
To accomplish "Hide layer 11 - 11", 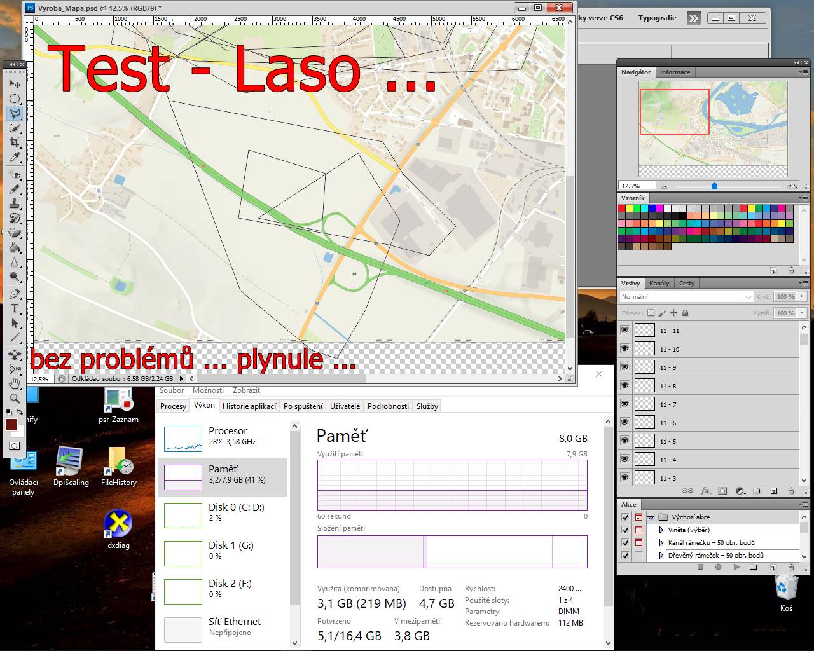I will click(625, 330).
